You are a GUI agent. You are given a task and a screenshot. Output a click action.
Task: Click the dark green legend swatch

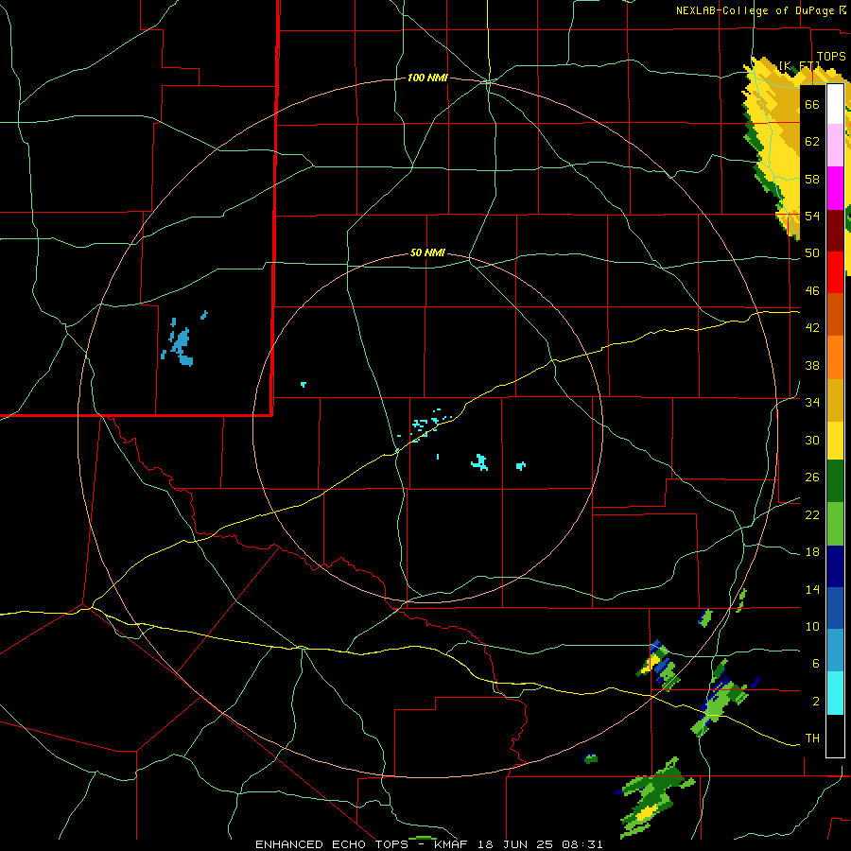click(835, 481)
